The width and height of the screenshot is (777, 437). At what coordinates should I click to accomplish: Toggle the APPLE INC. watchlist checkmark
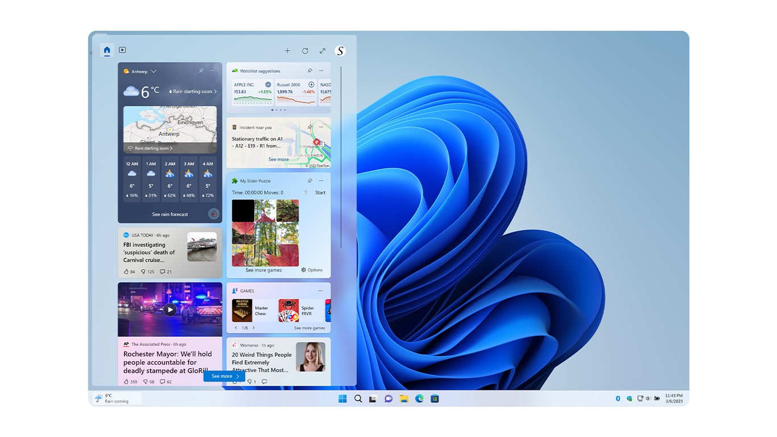click(x=268, y=85)
